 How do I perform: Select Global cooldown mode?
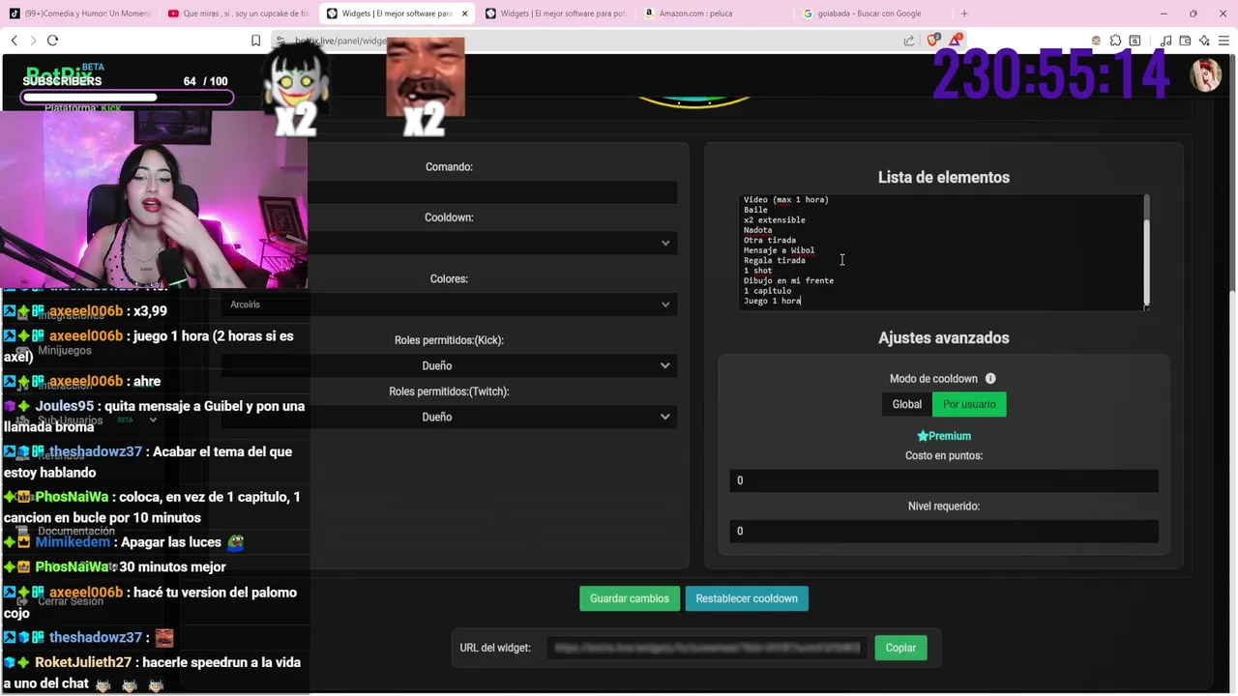tap(906, 404)
